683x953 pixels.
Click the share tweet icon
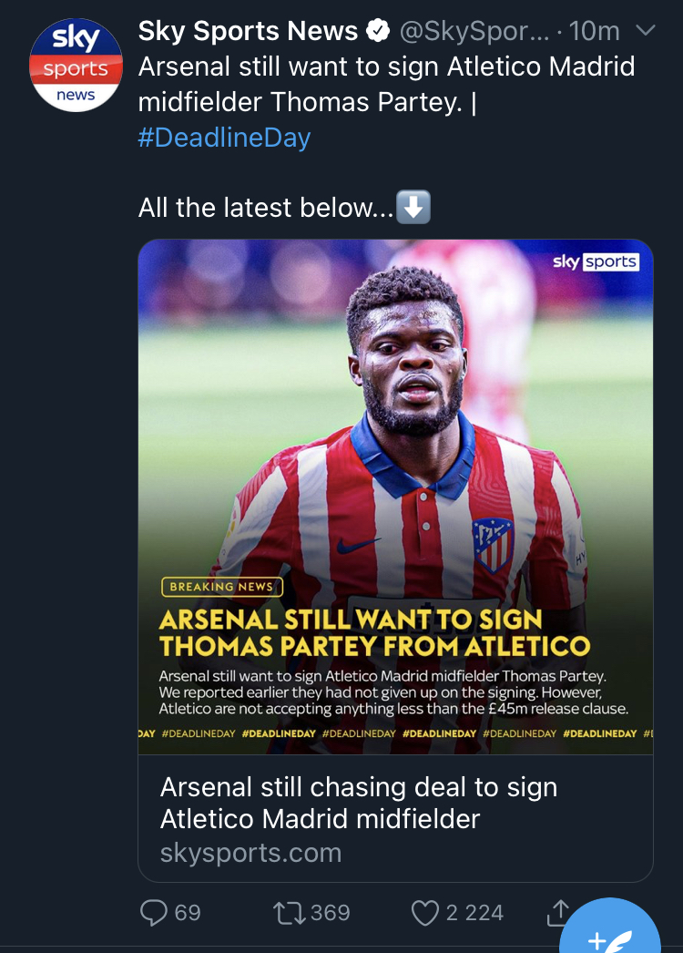[x=559, y=911]
